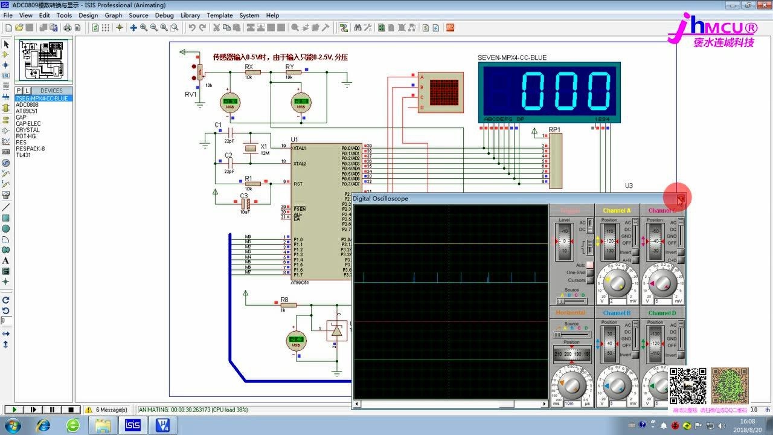
Task: Select the Component mode tool
Action: pos(6,55)
